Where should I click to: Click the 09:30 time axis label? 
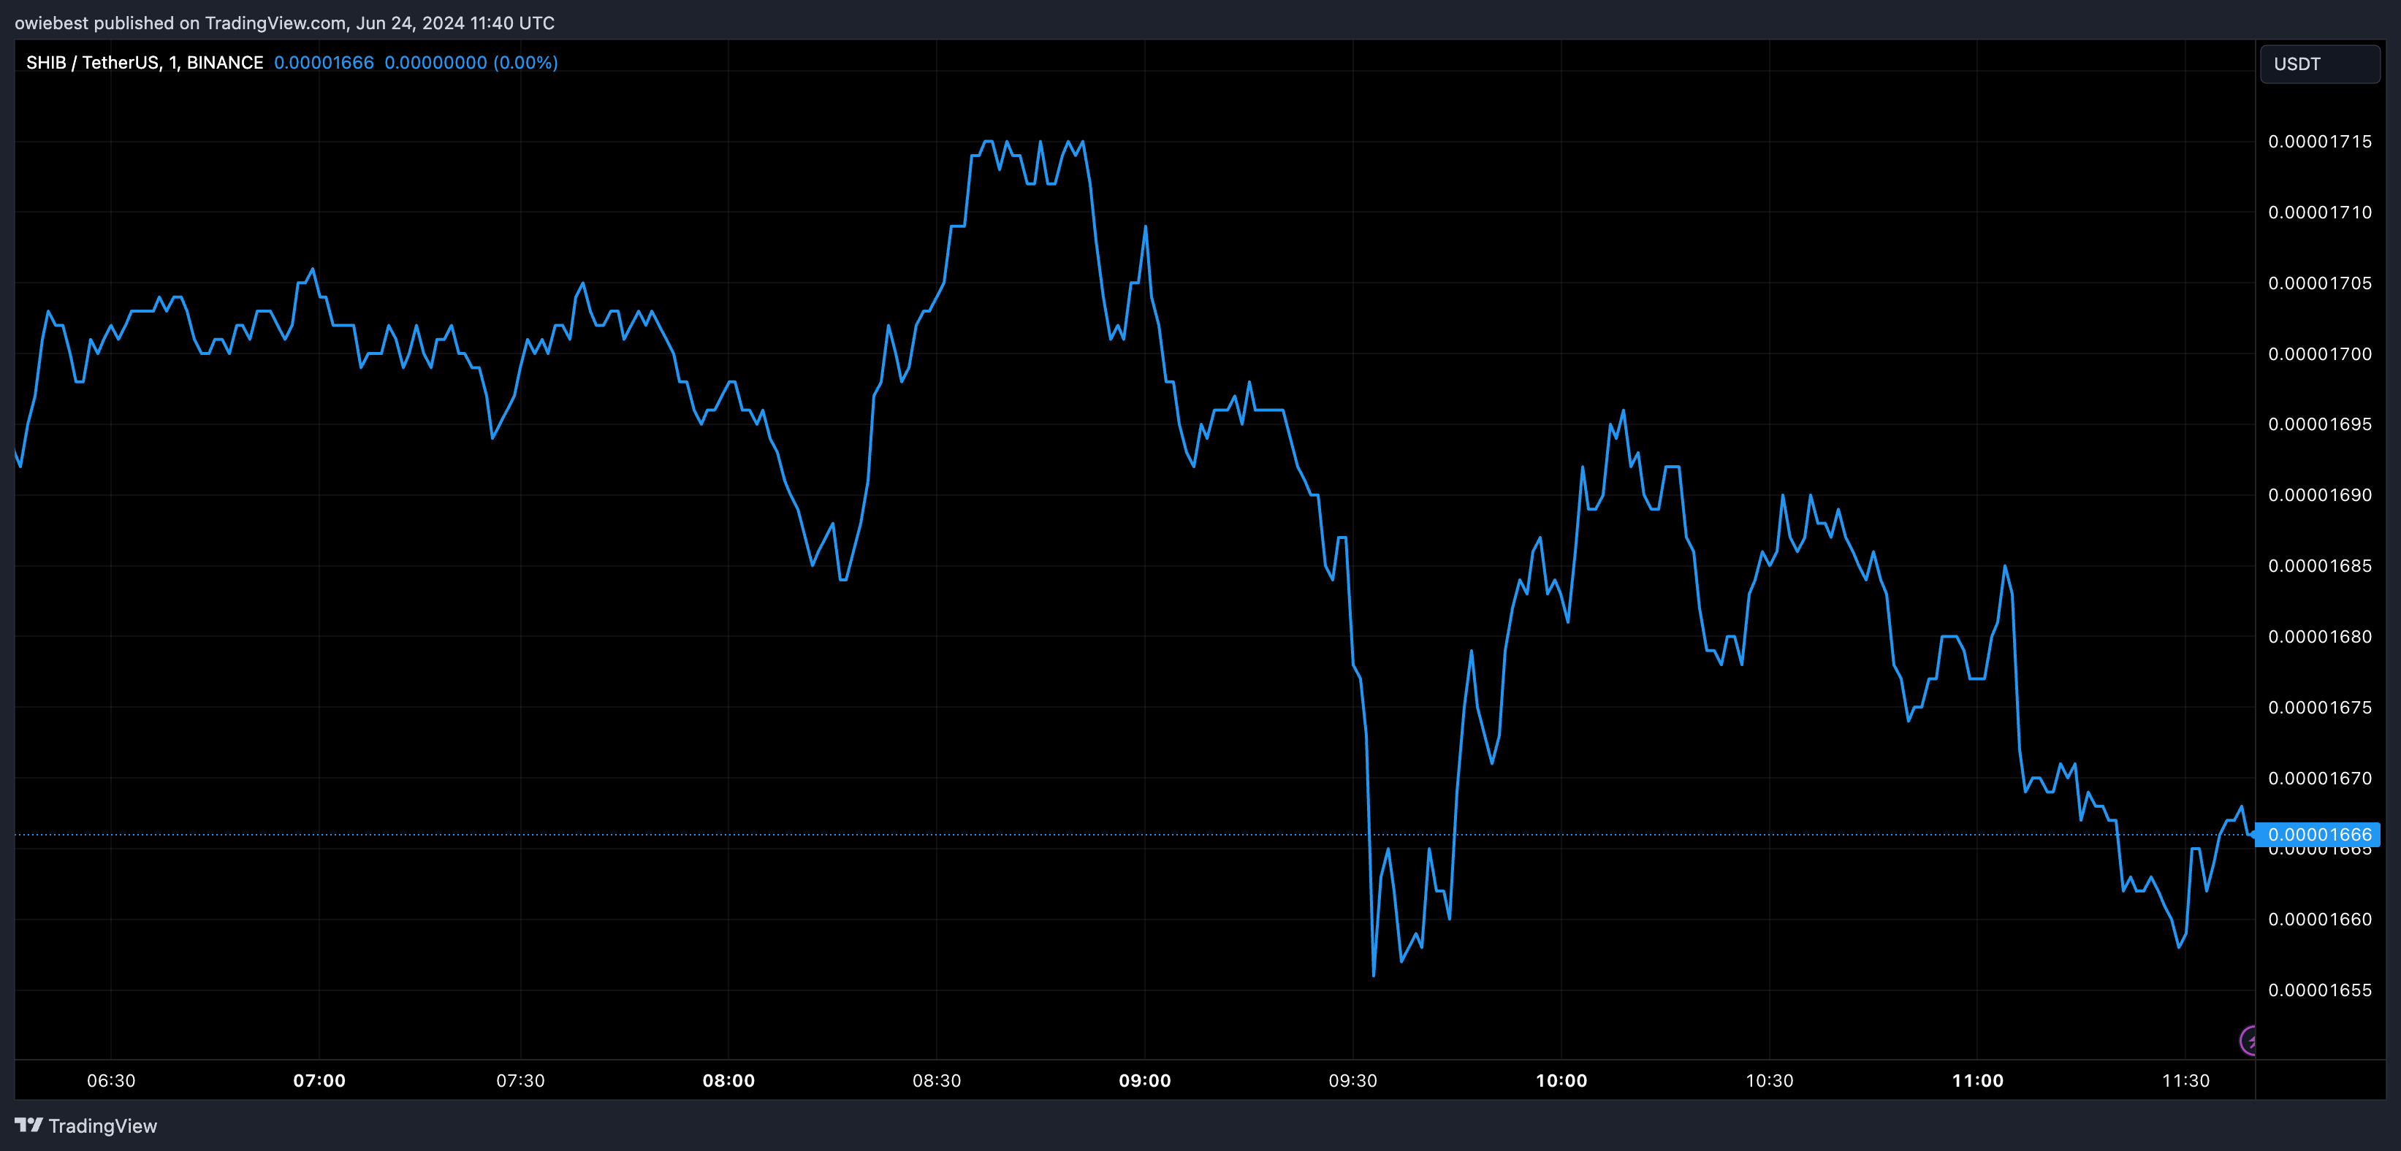1352,1080
